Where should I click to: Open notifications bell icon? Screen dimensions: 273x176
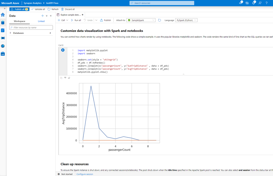(x=254, y=3)
